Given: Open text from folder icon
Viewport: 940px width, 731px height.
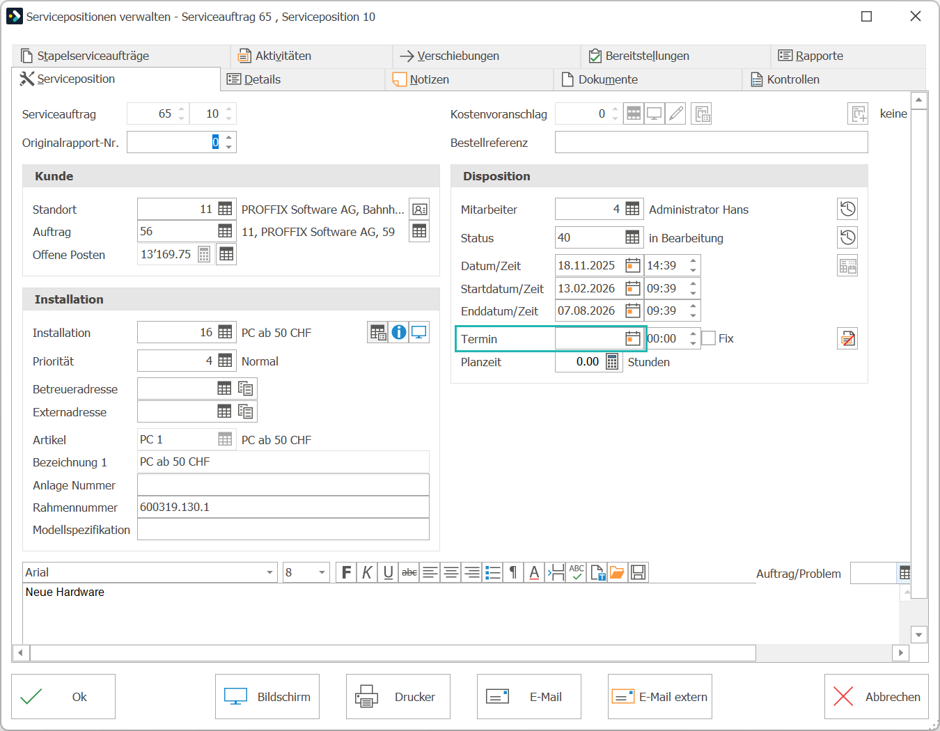Looking at the screenshot, I should 617,573.
